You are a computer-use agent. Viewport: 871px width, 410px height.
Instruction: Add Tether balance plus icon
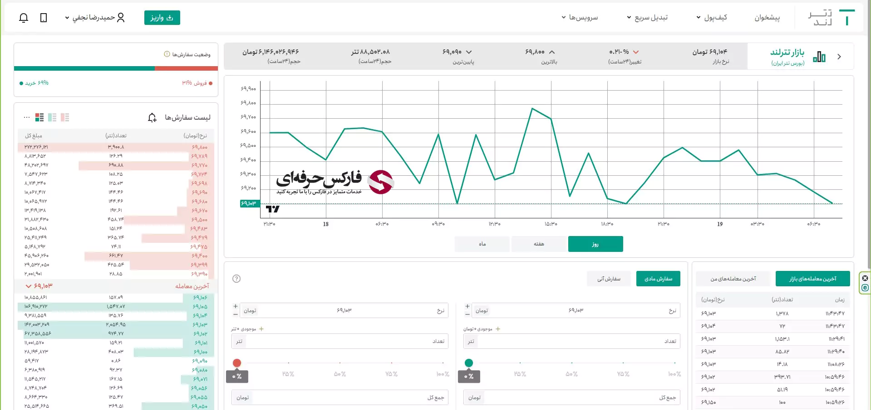pyautogui.click(x=261, y=329)
